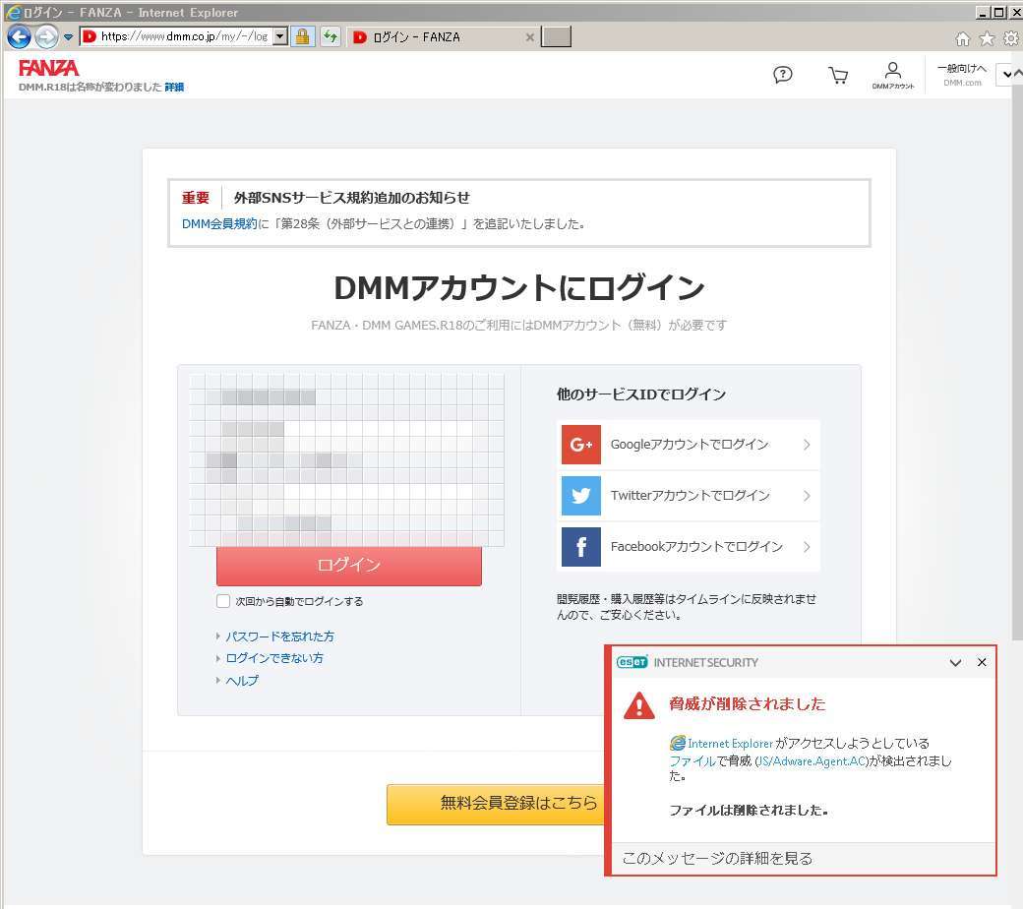Open recent pages dropdown arrow beside forward button
This screenshot has height=909, width=1023.
[68, 37]
